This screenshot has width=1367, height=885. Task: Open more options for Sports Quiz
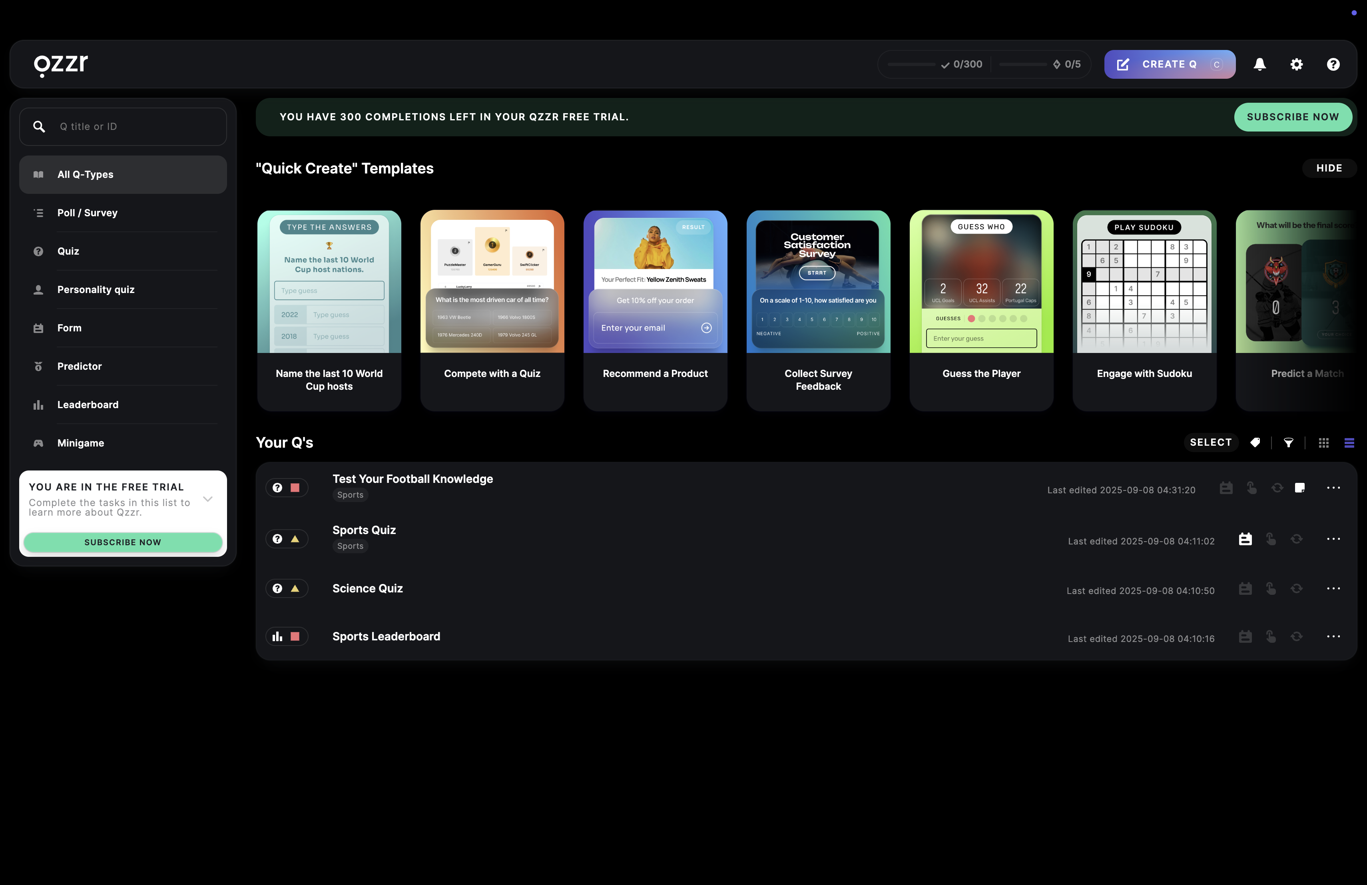click(1333, 539)
